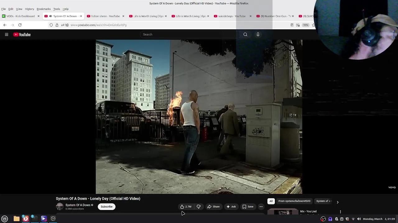Open the Tools menu
Screen dimensions: 398x223
click(57, 9)
